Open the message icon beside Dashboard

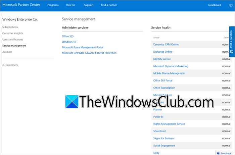(x=231, y=5)
